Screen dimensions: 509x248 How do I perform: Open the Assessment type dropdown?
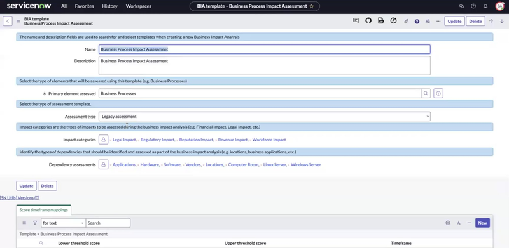pyautogui.click(x=265, y=117)
